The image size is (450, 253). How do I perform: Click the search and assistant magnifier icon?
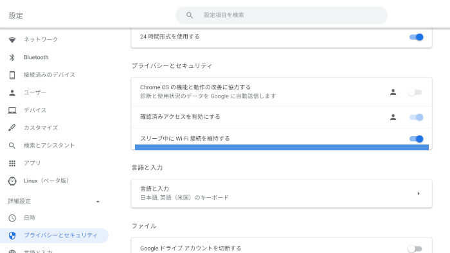(x=12, y=146)
